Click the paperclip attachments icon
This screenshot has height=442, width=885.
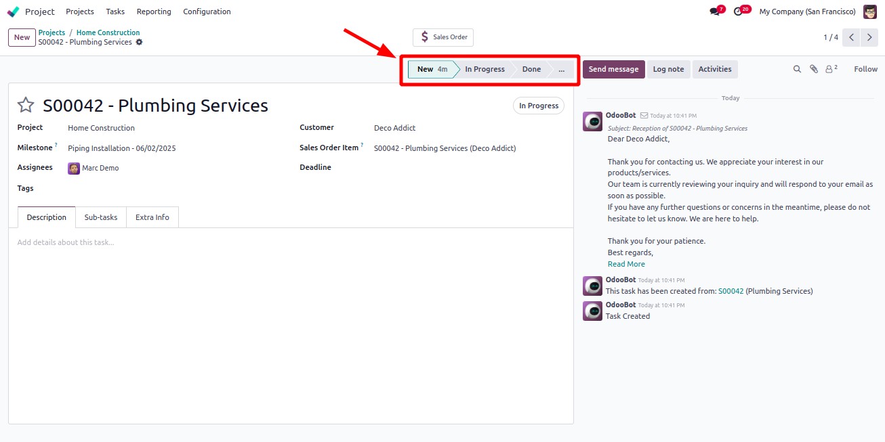point(814,69)
